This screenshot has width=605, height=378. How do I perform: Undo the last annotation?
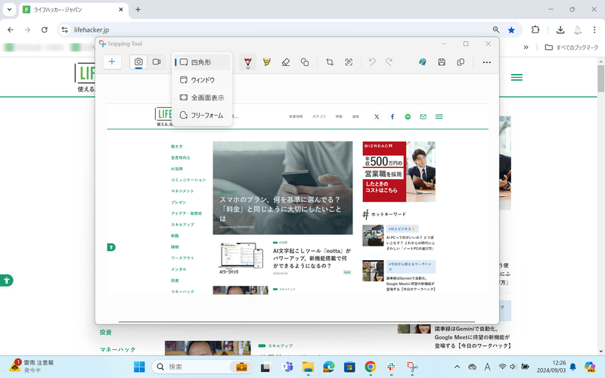(372, 62)
